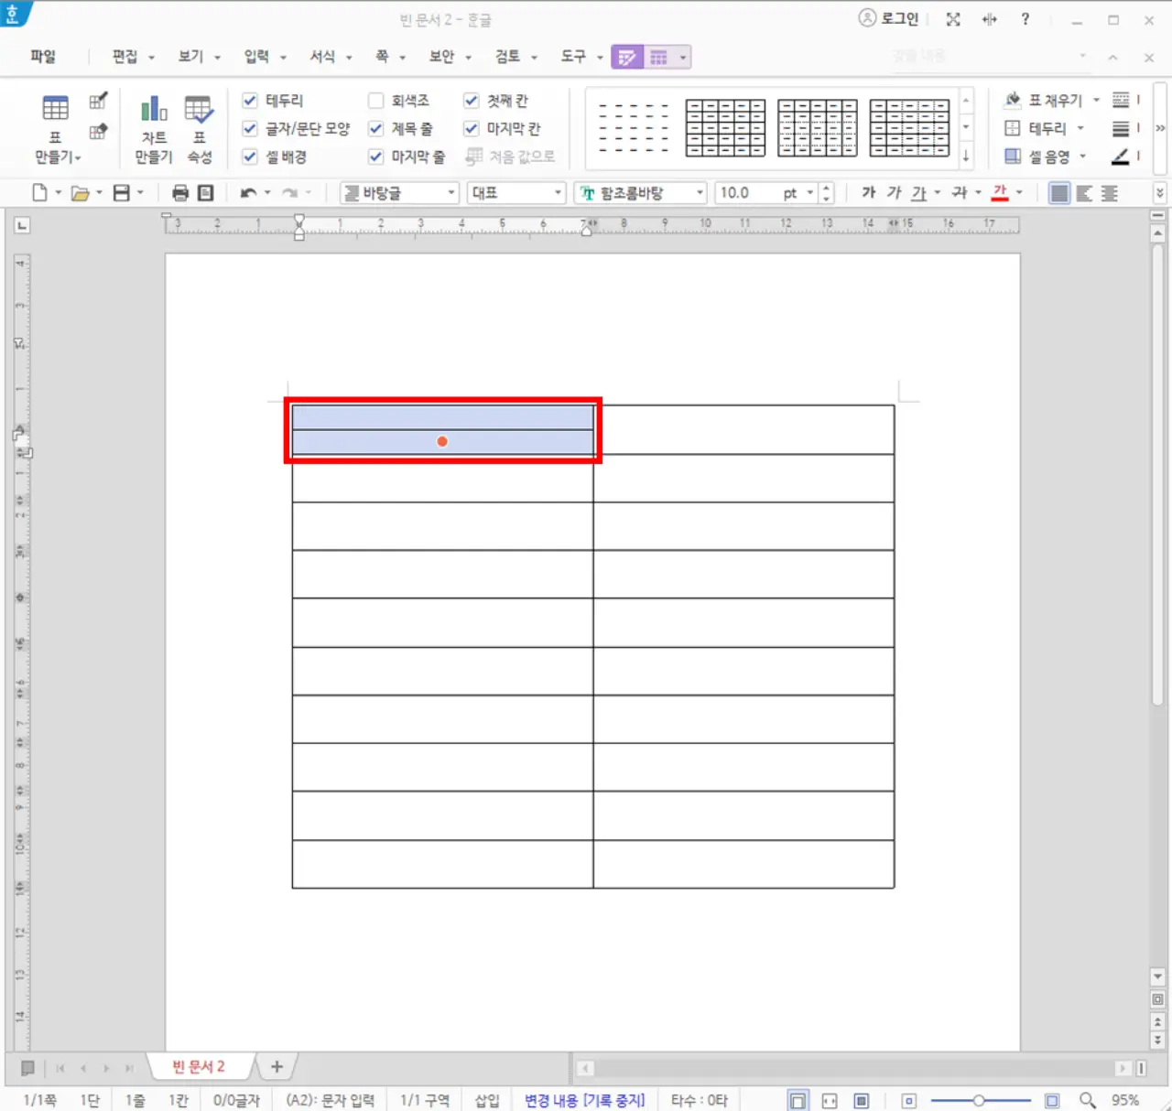Open a file with the folder icon
The height and width of the screenshot is (1111, 1172).
click(x=81, y=193)
